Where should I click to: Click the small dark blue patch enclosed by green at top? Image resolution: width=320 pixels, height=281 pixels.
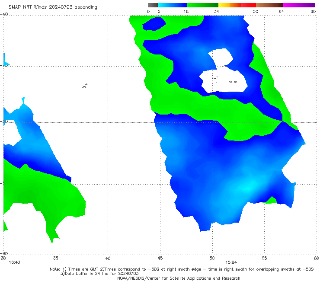coord(154,24)
